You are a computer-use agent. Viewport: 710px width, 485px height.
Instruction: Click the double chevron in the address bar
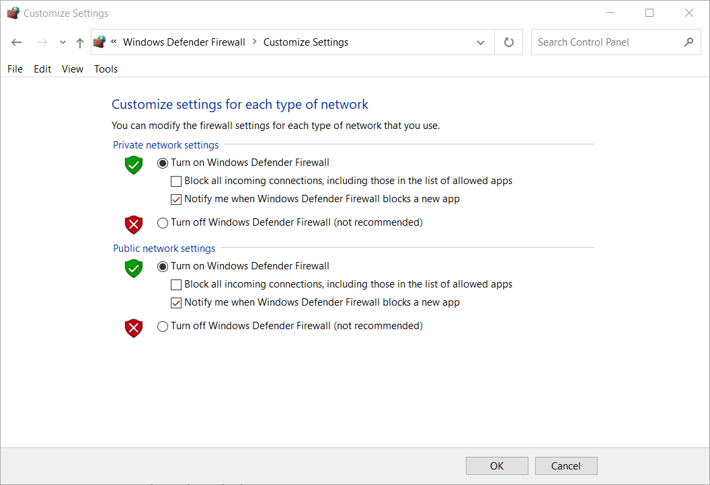[x=114, y=42]
